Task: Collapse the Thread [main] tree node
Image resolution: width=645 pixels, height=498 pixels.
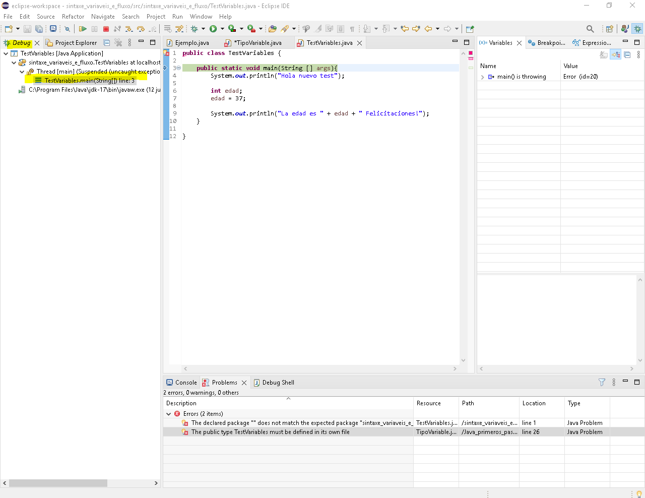Action: pyautogui.click(x=22, y=72)
